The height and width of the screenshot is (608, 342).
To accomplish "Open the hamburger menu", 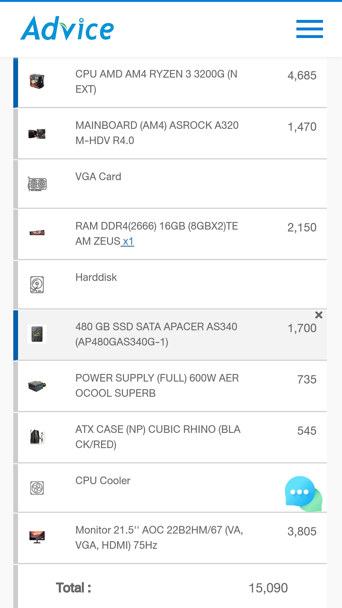I will 309,29.
